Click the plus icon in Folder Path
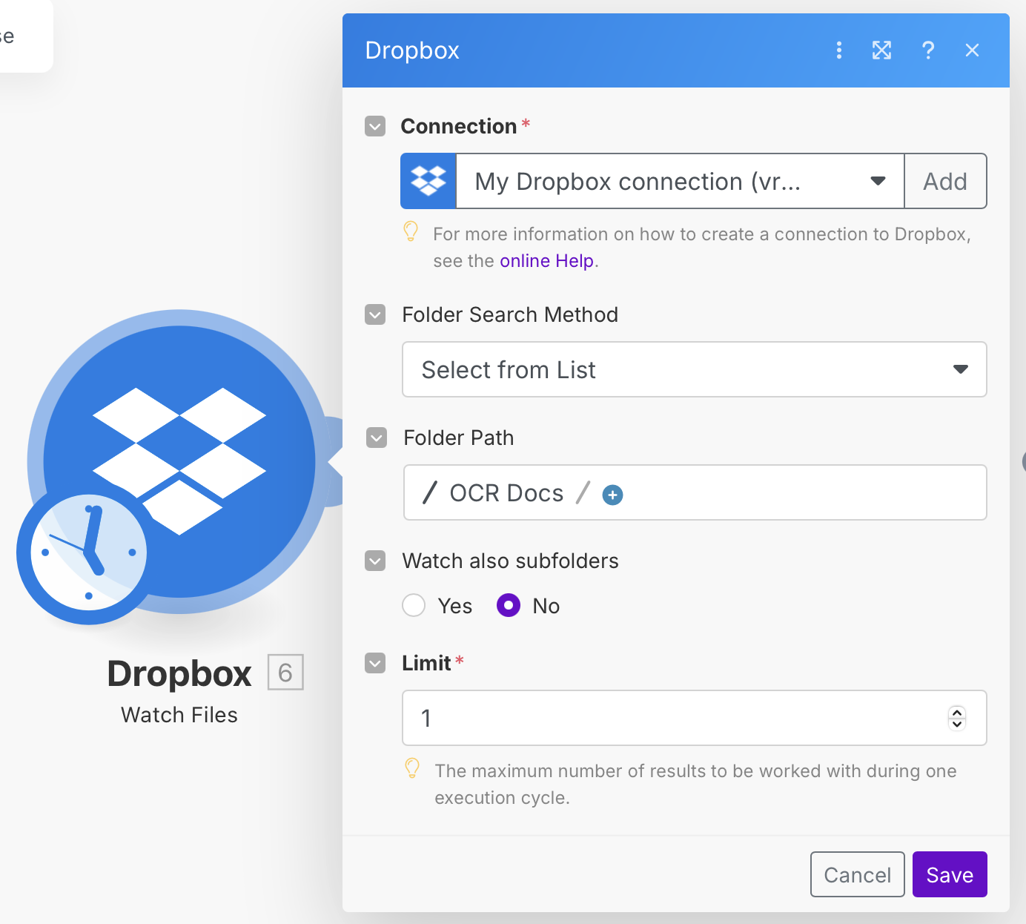This screenshot has width=1026, height=924. (x=612, y=495)
